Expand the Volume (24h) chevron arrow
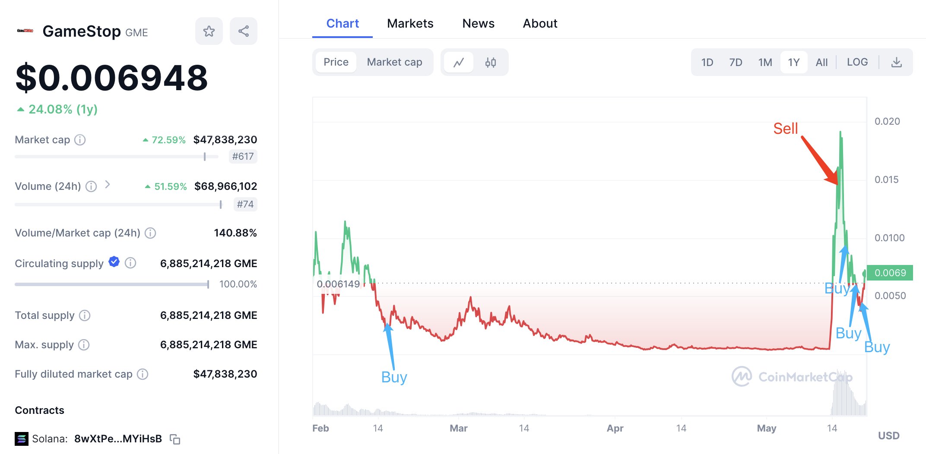The width and height of the screenshot is (926, 454). click(108, 185)
